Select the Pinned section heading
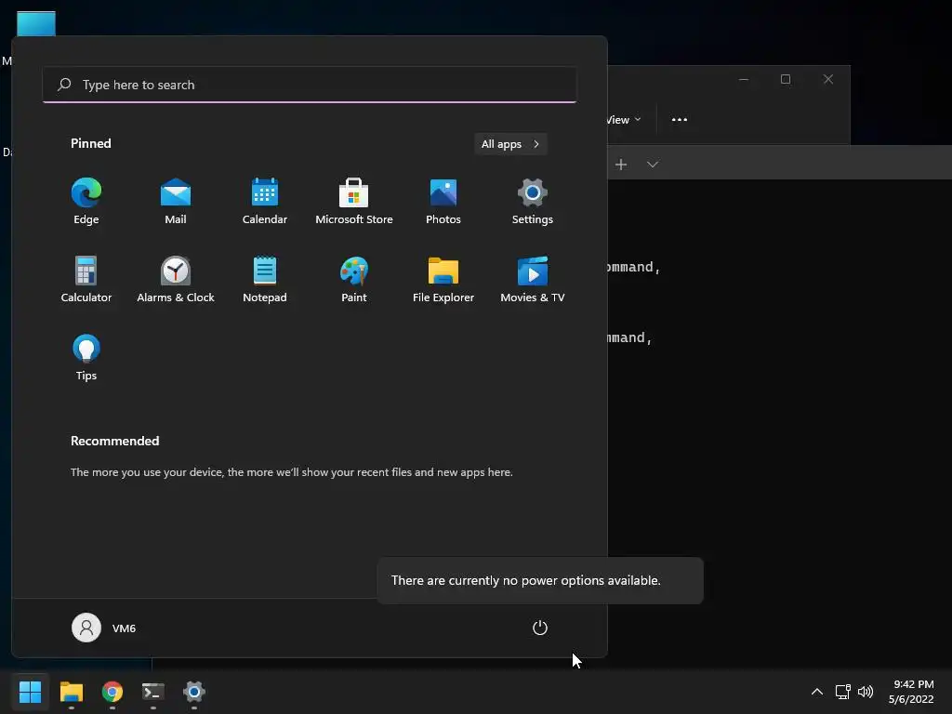Image resolution: width=952 pixels, height=714 pixels. point(90,143)
